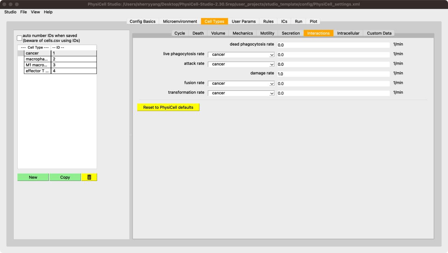Click the damage rate input field
The image size is (448, 253).
click(x=333, y=74)
